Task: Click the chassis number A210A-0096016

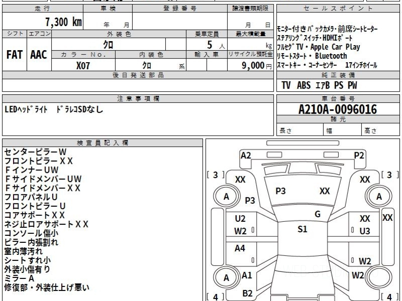Action: click(338, 109)
